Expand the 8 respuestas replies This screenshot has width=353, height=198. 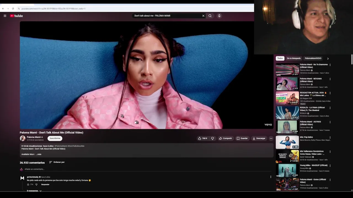(34, 191)
